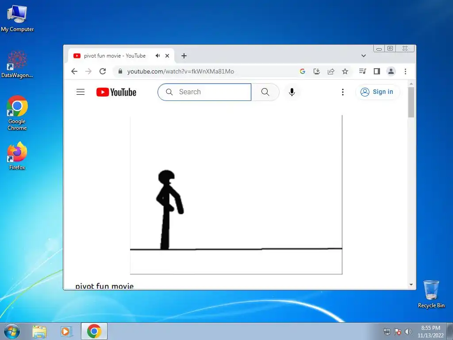This screenshot has width=453, height=340.
Task: Select the Firefox desktop shortcut
Action: tap(17, 156)
